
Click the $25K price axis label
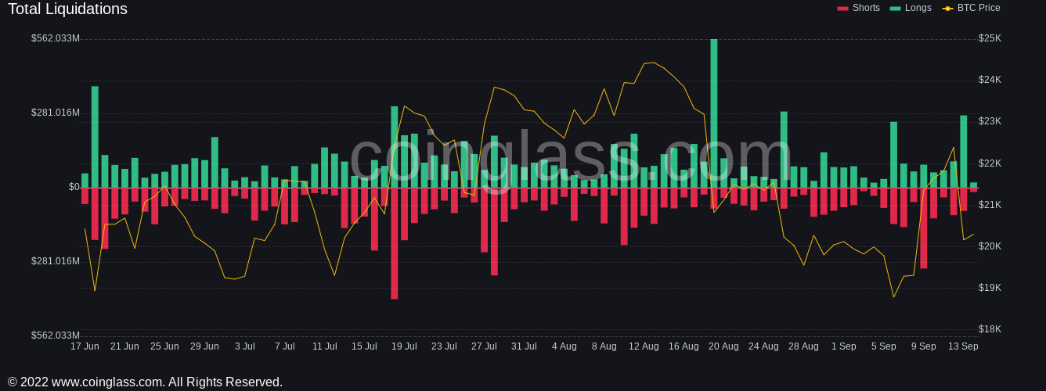pyautogui.click(x=990, y=38)
